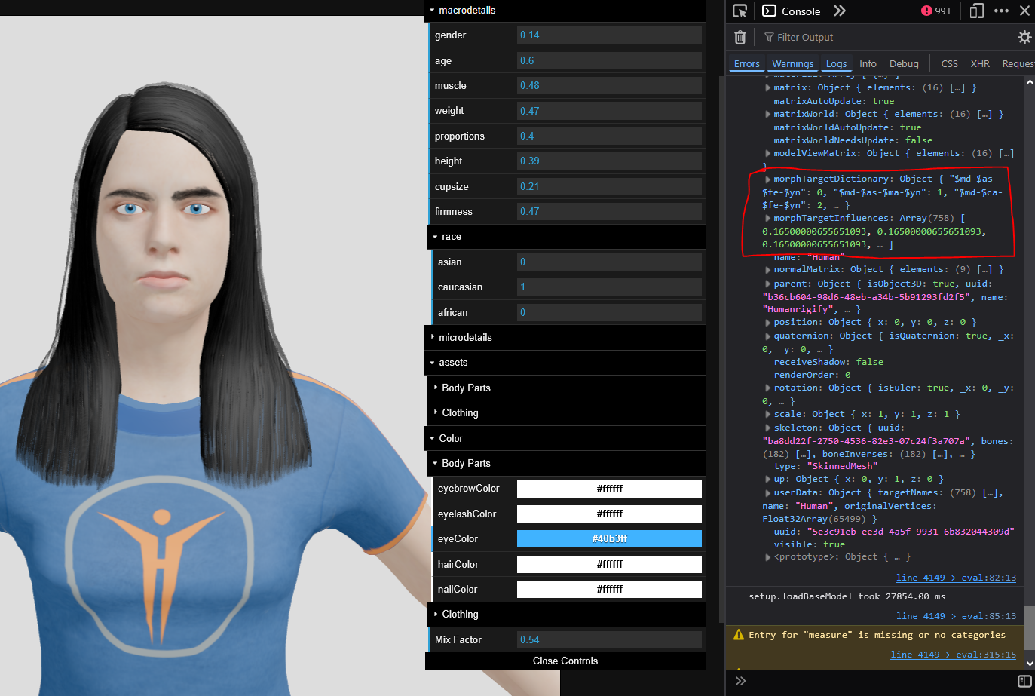Viewport: 1035px width, 696px height.
Task: Click the cupsize value field
Action: click(x=609, y=187)
